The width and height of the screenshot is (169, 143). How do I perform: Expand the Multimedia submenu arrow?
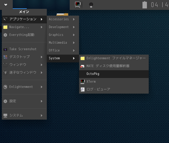(x=74, y=43)
